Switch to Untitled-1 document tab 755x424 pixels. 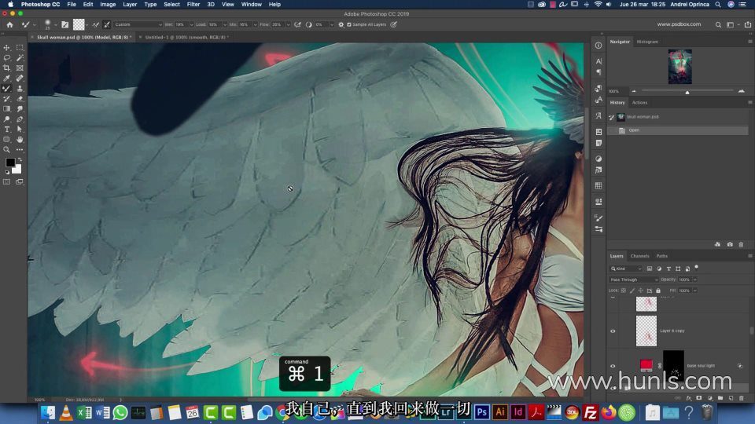tap(186, 37)
